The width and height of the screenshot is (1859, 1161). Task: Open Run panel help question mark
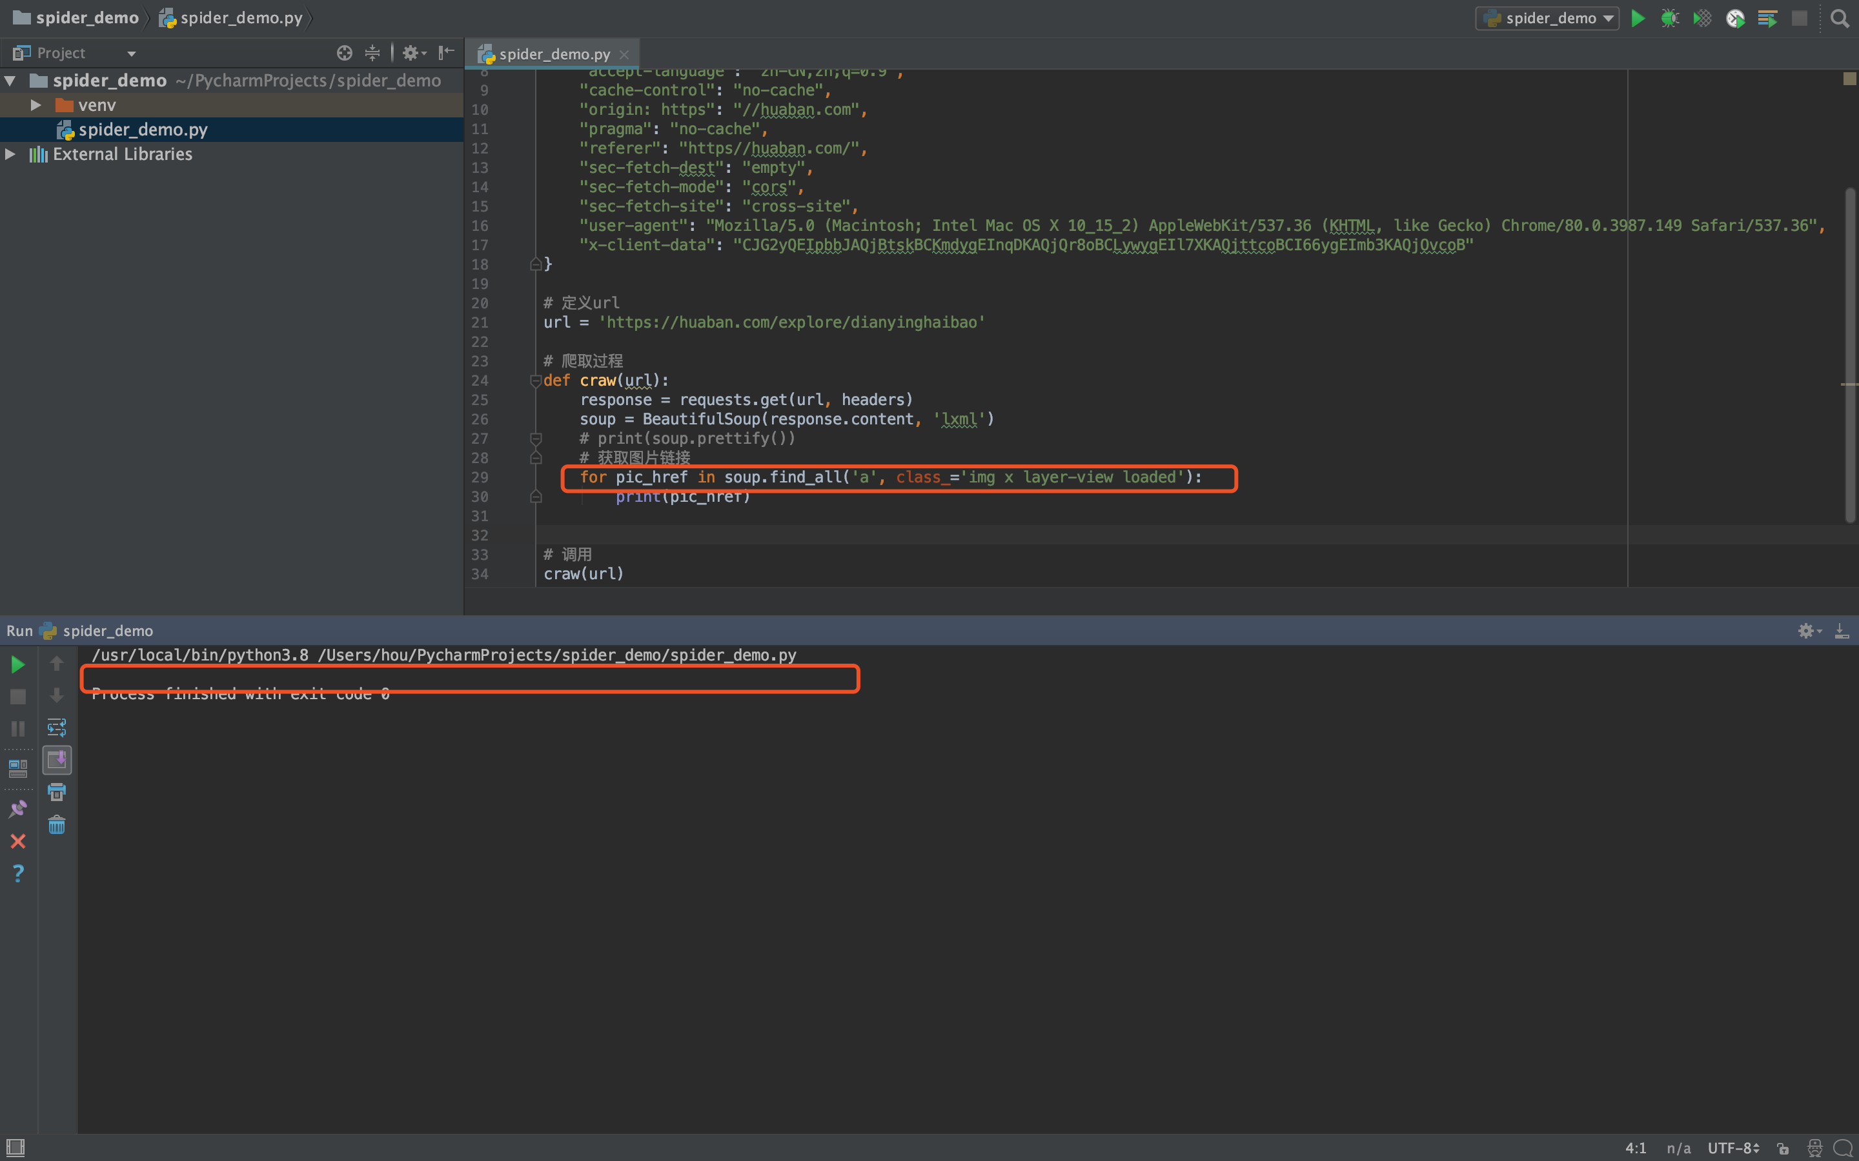tap(17, 873)
